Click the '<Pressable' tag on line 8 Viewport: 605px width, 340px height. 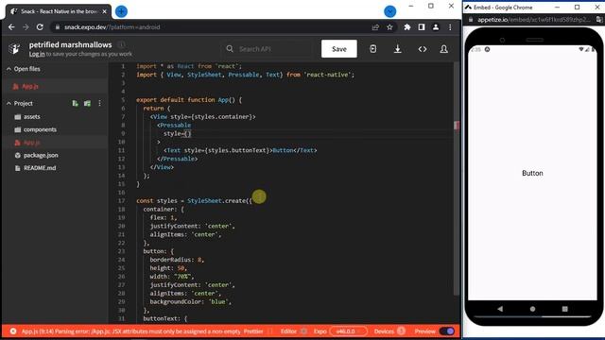coord(174,126)
